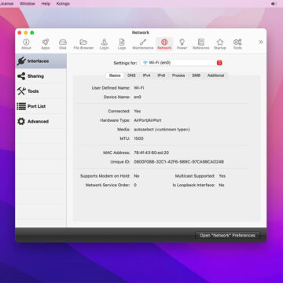283x283 pixels.
Task: Select Interfaces in the sidebar
Action: point(41,61)
